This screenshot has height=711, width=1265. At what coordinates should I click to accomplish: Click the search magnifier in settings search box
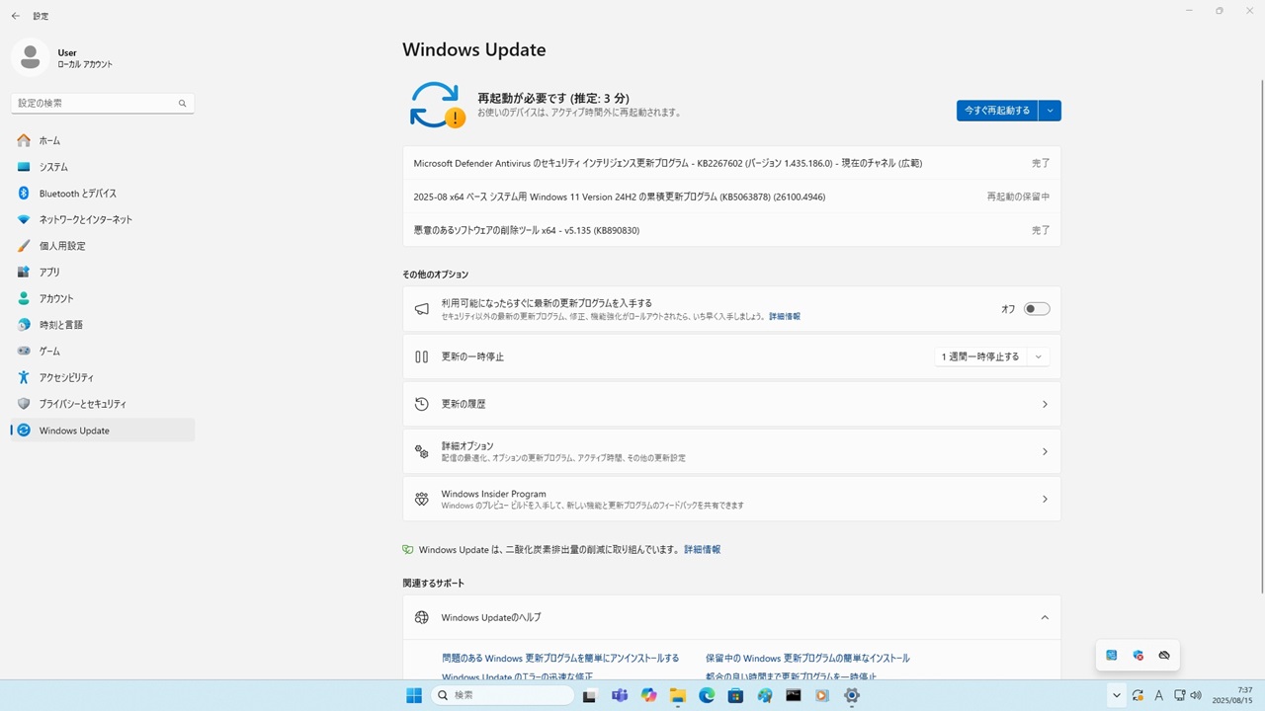tap(182, 104)
